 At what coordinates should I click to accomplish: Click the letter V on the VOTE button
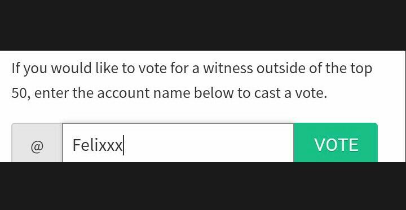320,145
